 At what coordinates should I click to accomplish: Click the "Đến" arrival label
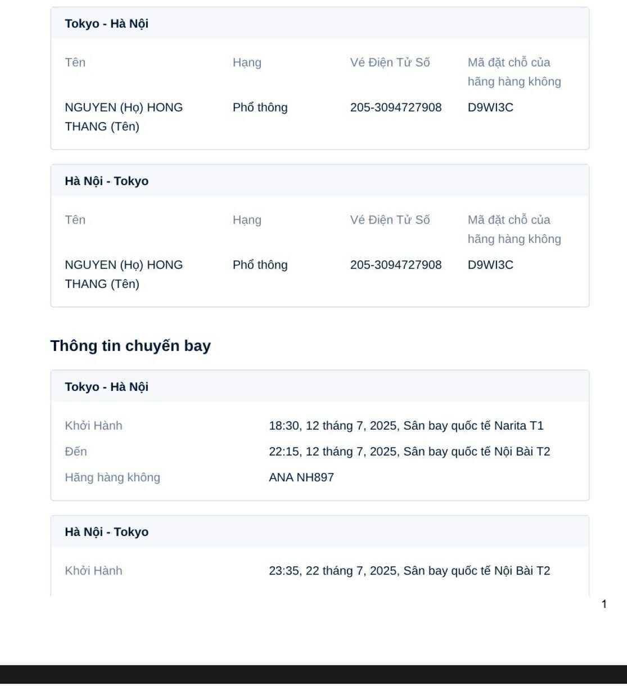(x=76, y=452)
